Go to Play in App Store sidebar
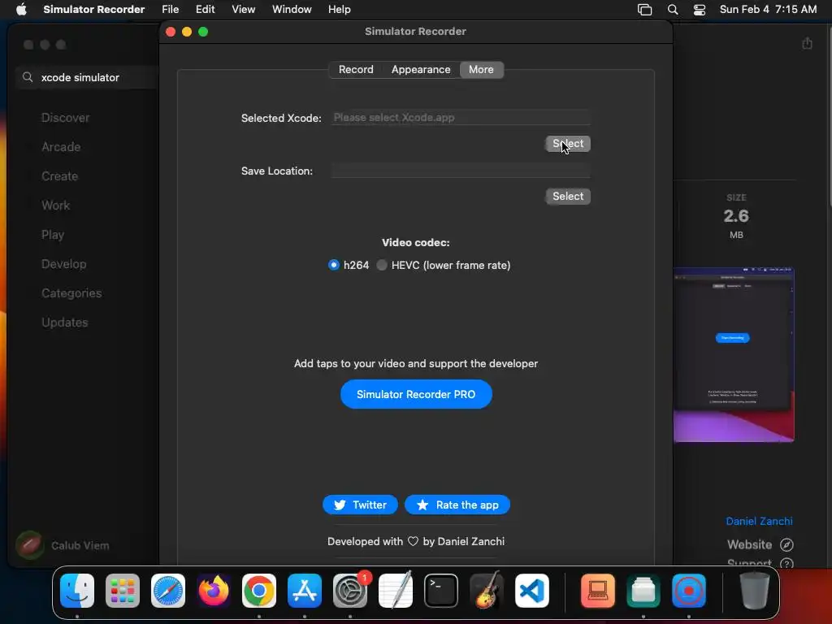Viewport: 832px width, 624px height. [x=53, y=235]
